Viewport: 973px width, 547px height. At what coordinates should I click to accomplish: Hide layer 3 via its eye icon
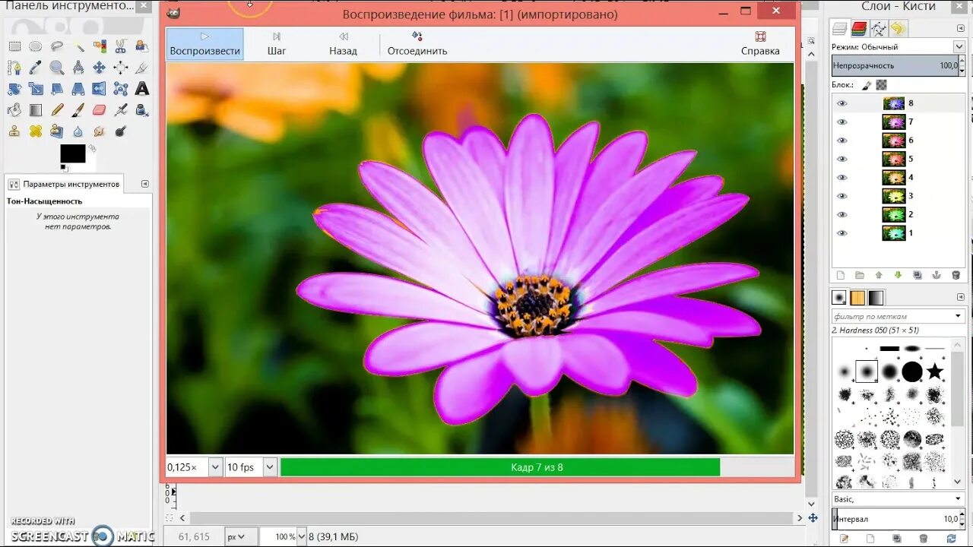tap(841, 196)
